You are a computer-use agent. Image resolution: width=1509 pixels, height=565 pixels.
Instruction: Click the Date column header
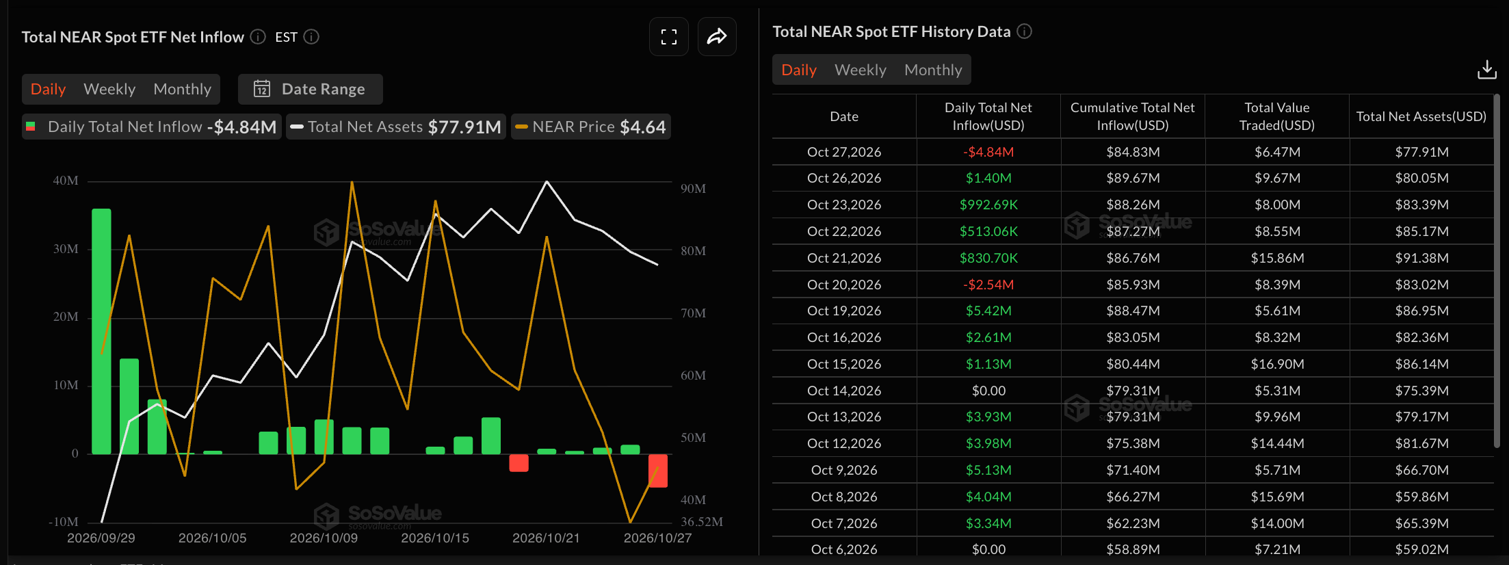point(844,117)
